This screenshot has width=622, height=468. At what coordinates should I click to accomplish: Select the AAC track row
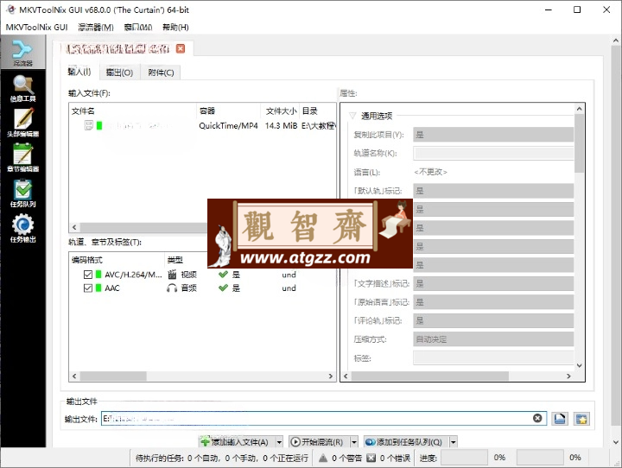point(202,288)
